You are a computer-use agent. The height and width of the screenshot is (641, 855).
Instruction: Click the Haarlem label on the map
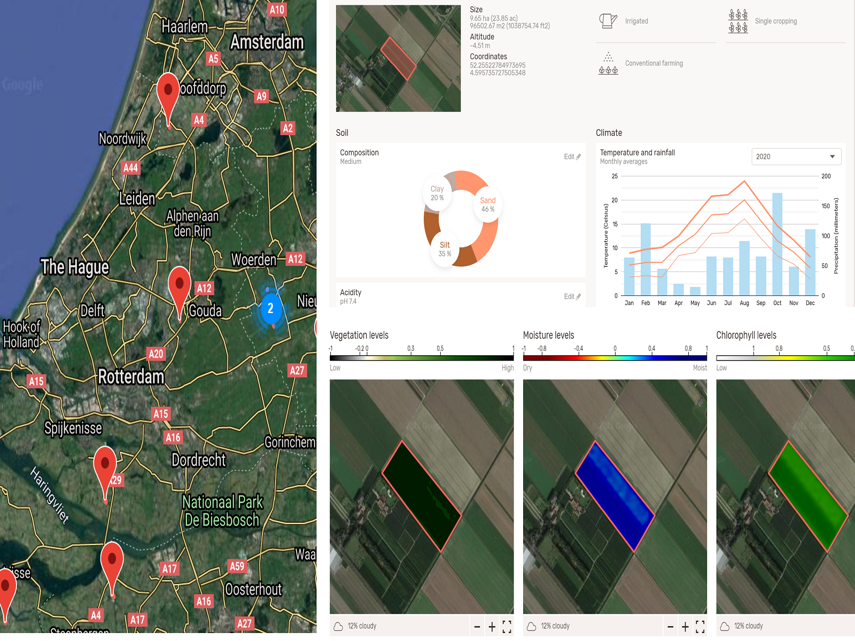point(184,26)
